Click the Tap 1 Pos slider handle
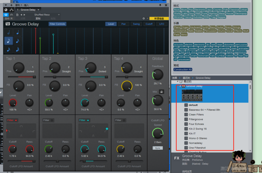The image size is (262, 173). coord(34,77)
